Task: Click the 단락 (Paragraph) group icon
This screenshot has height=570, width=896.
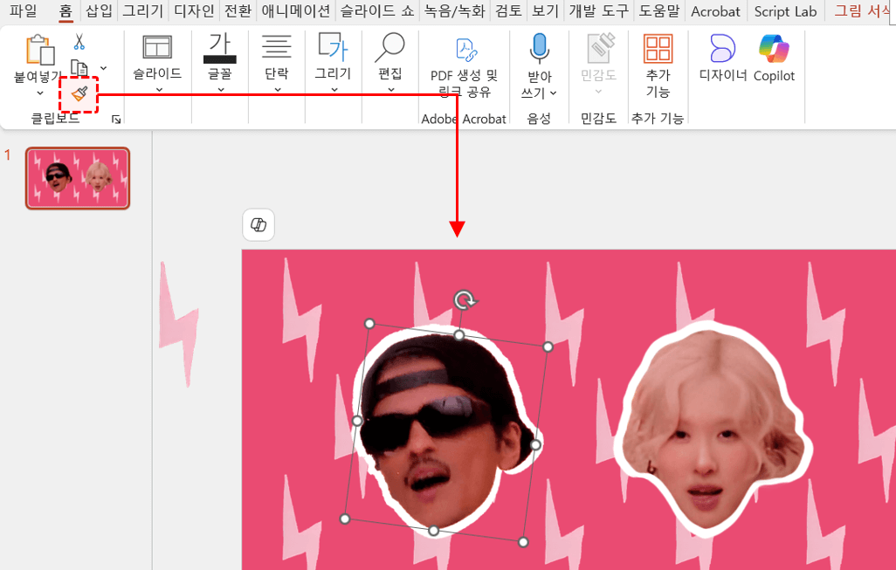Action: coord(277,48)
